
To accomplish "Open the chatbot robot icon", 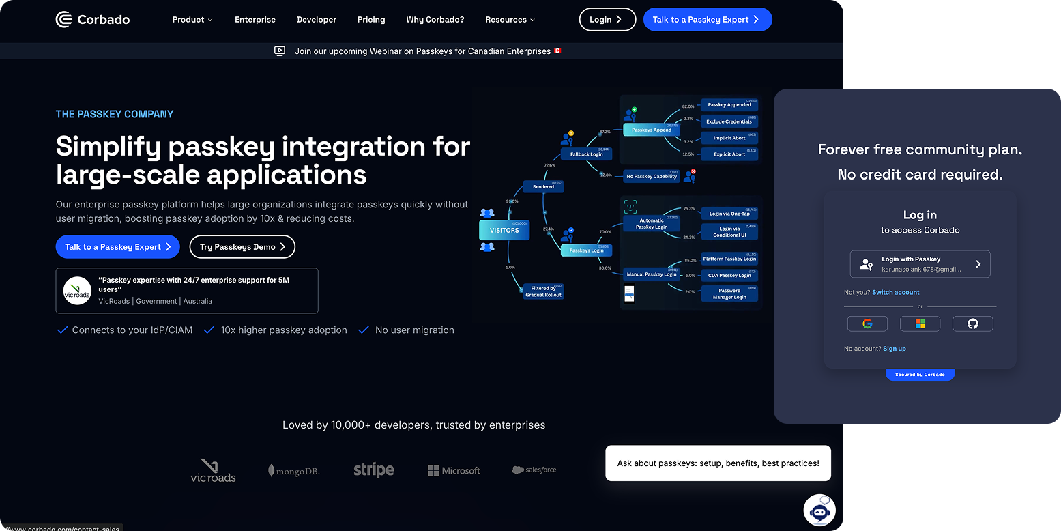I will 819,510.
